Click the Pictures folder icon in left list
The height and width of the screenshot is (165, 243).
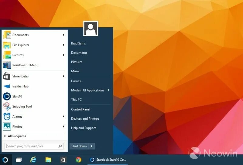pos(7,55)
